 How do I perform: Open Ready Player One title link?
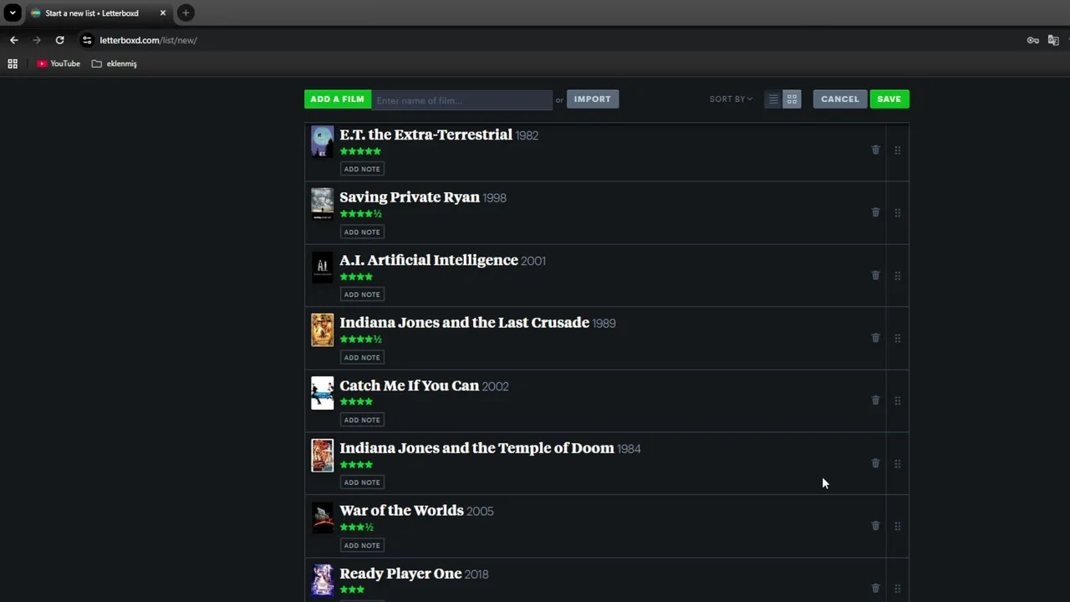[x=400, y=574]
